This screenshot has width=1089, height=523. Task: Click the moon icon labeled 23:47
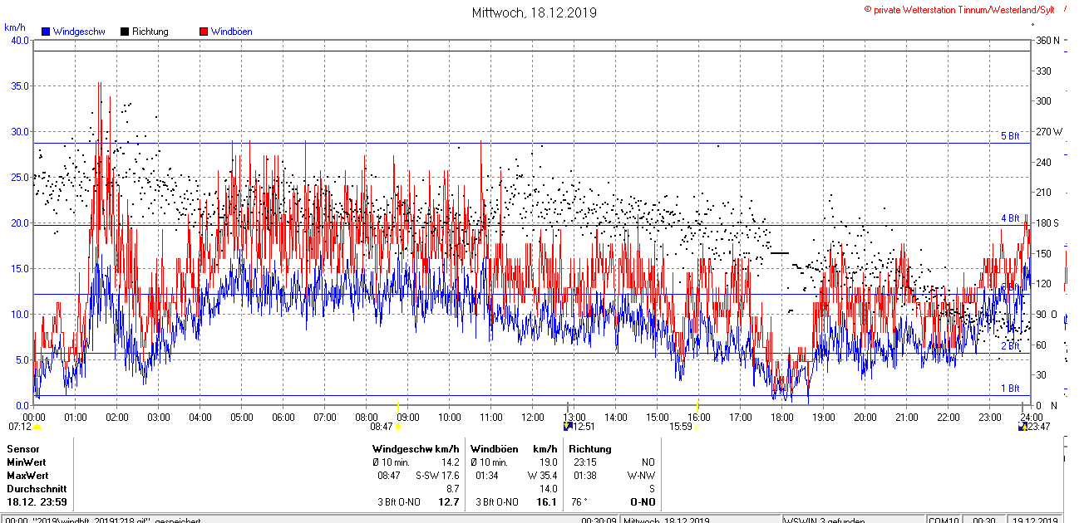tap(1022, 427)
